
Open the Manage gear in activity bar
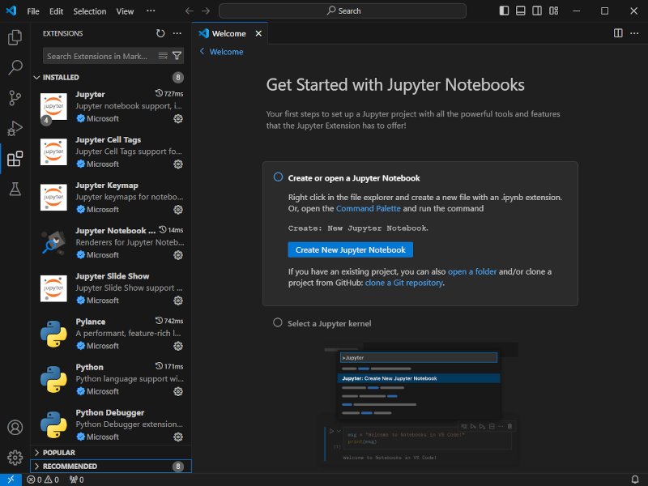[x=15, y=458]
